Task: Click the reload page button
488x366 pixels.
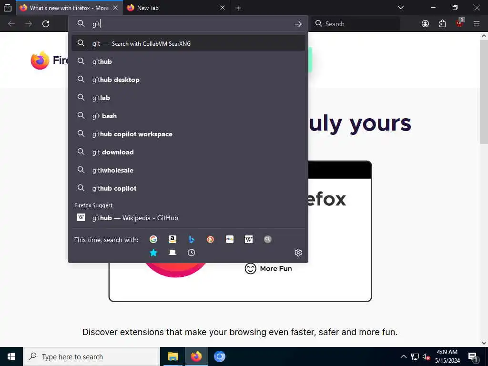Action: point(46,24)
